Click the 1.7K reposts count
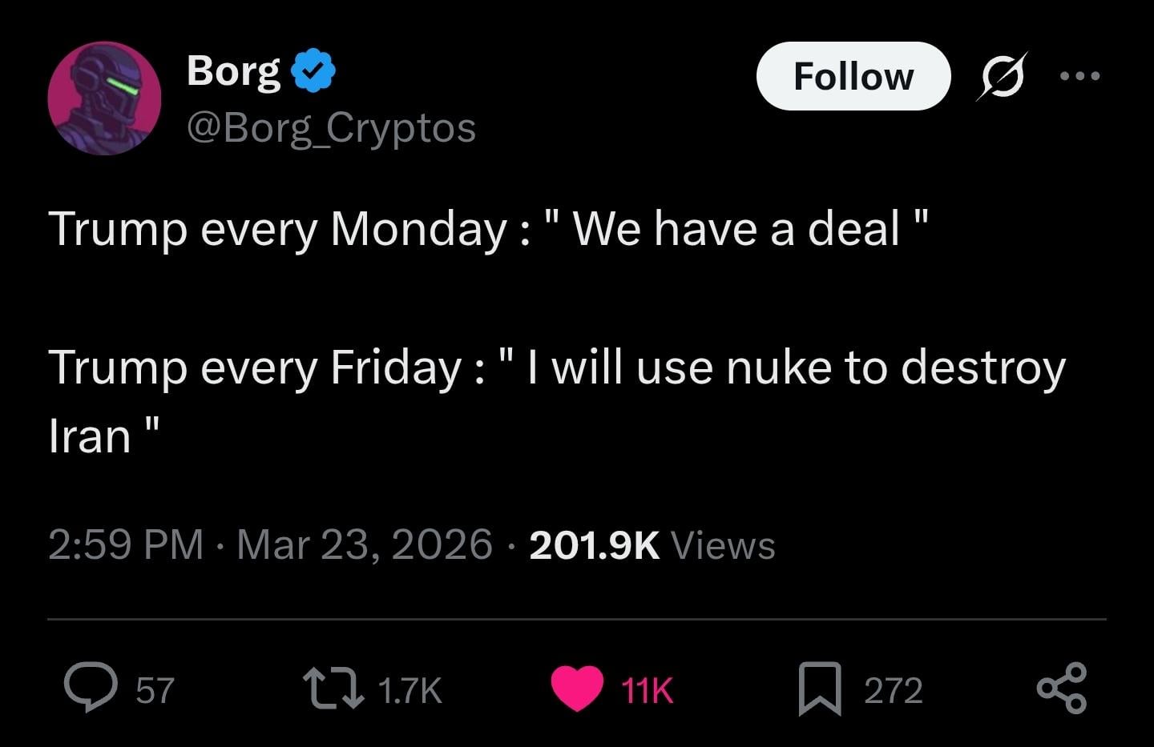This screenshot has width=1154, height=747. 410,690
